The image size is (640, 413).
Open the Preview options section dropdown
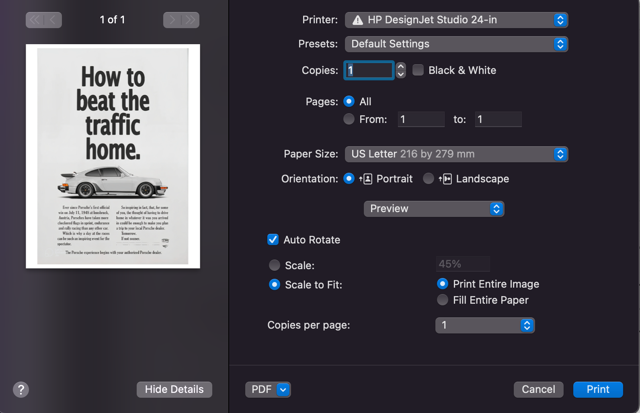[x=434, y=209]
